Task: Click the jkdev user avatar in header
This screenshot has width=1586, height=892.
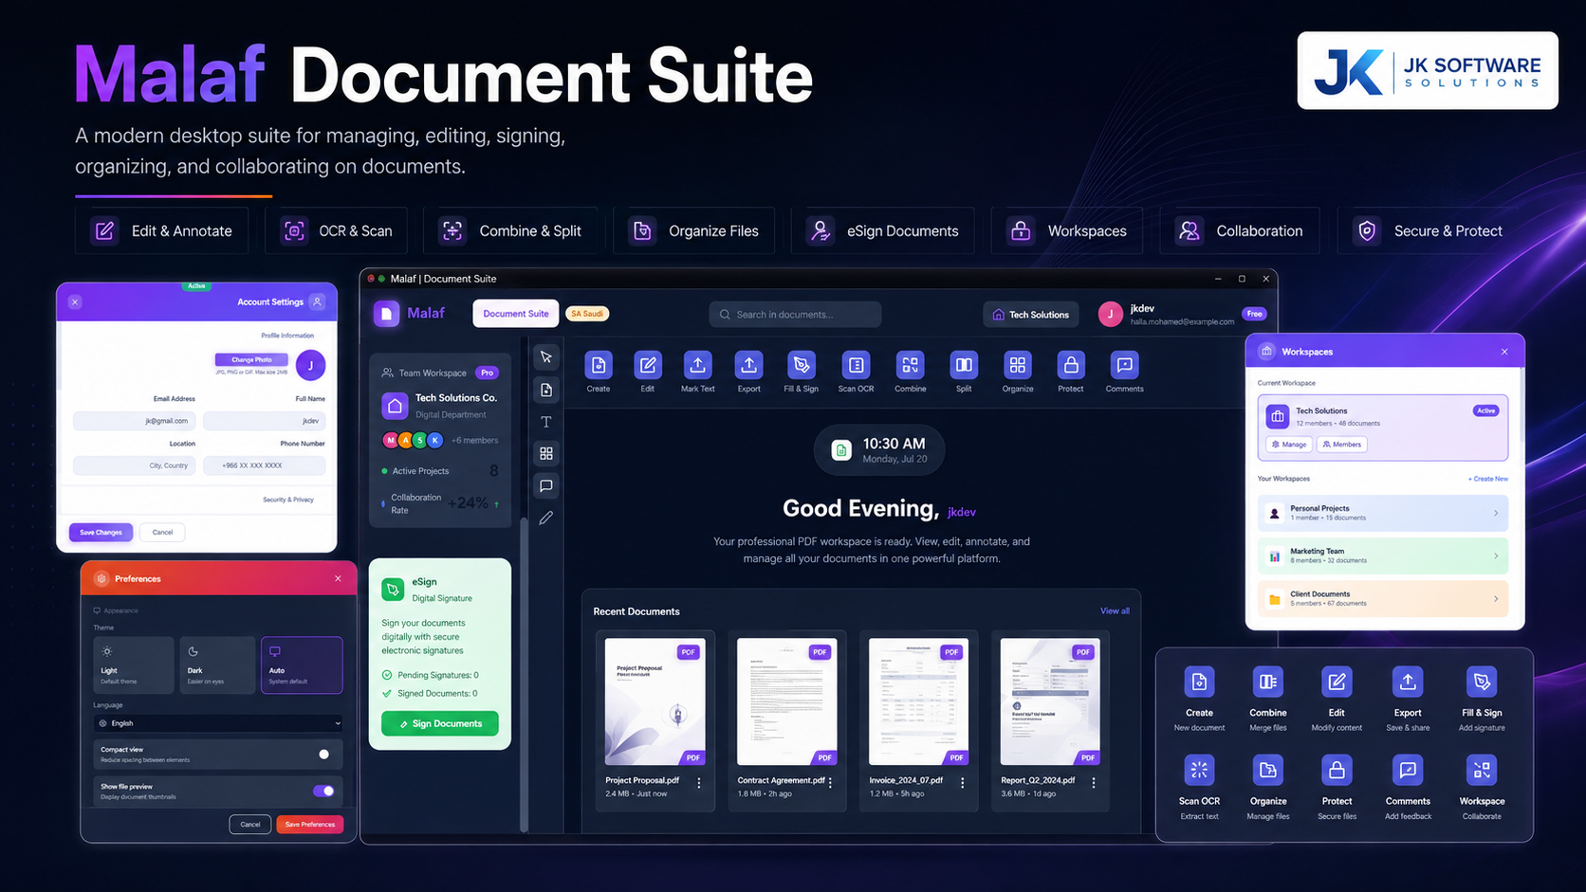Action: [1111, 315]
